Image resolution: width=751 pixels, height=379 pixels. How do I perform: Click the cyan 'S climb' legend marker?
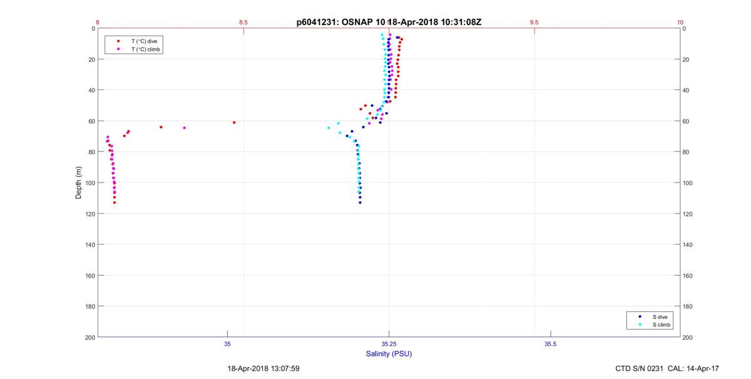[x=640, y=325]
